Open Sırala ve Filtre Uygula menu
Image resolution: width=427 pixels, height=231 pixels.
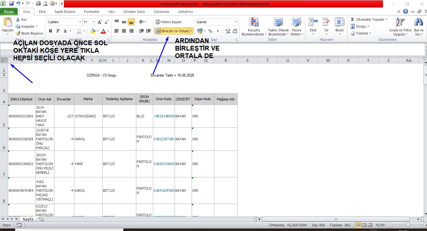point(400,26)
